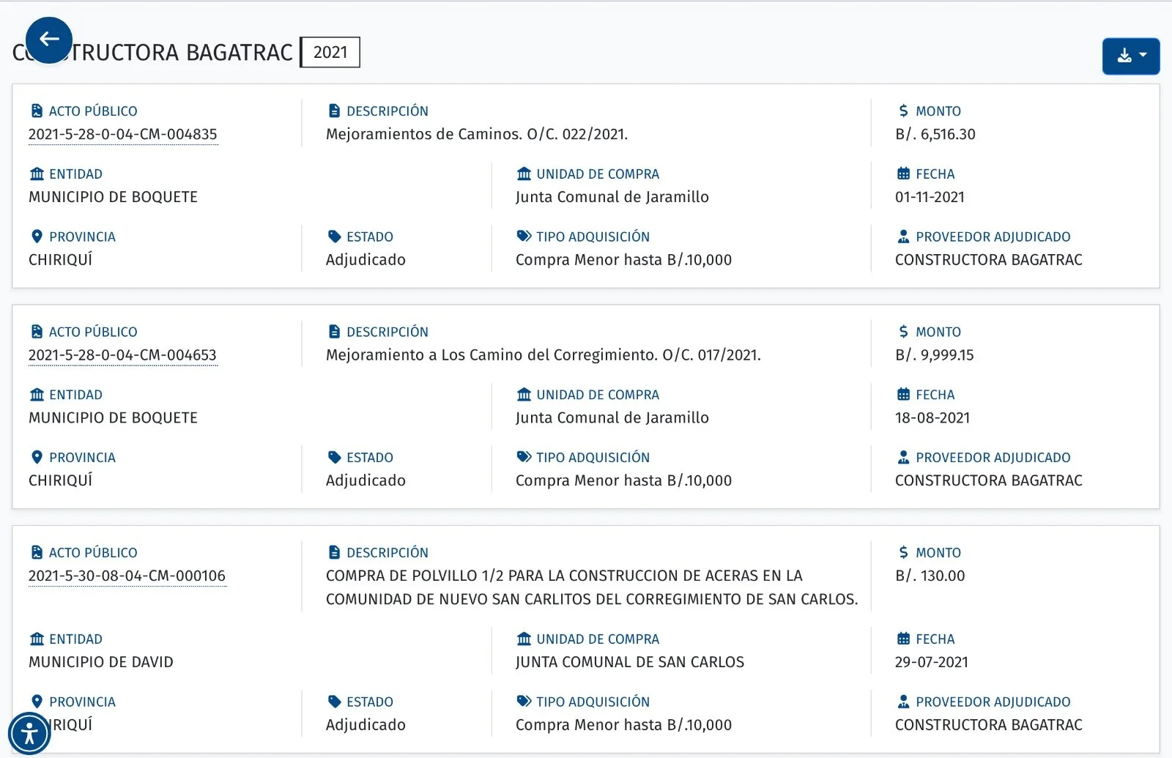Screen dimensions: 1172x758
Task: Click Tipo Adquisición tags icon in 004835 card
Action: point(524,236)
